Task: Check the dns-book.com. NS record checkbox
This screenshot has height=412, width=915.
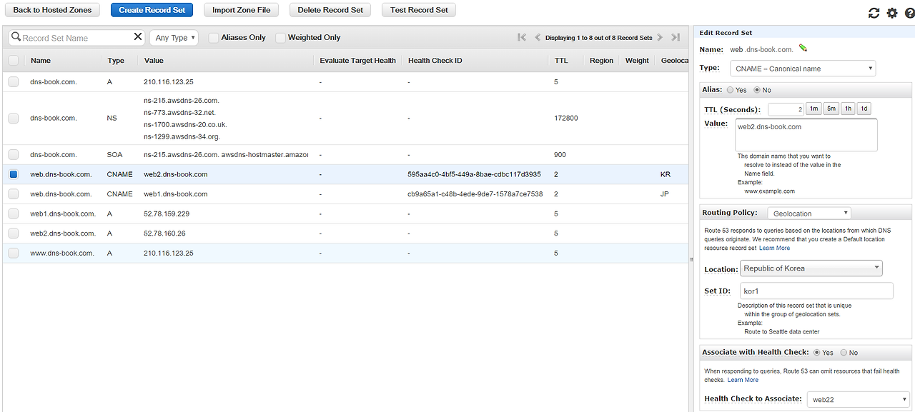Action: pyautogui.click(x=14, y=118)
